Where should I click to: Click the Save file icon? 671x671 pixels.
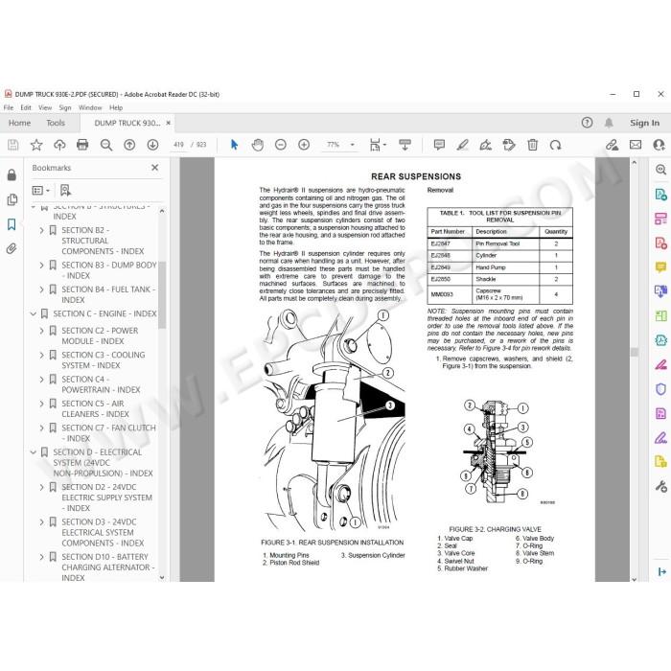12,145
